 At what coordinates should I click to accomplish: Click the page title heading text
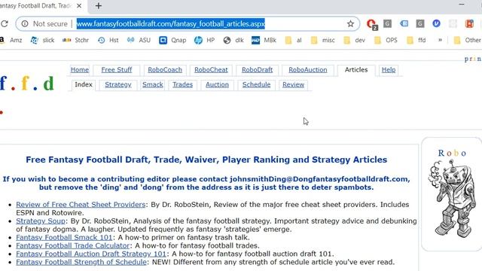pos(206,160)
